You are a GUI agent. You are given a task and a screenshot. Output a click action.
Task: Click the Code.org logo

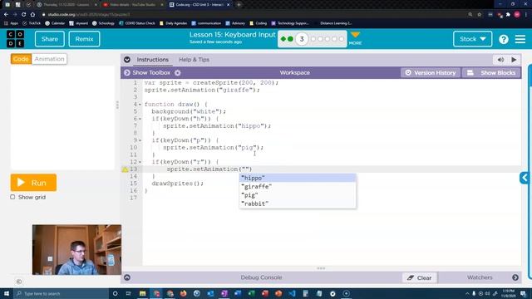click(15, 39)
